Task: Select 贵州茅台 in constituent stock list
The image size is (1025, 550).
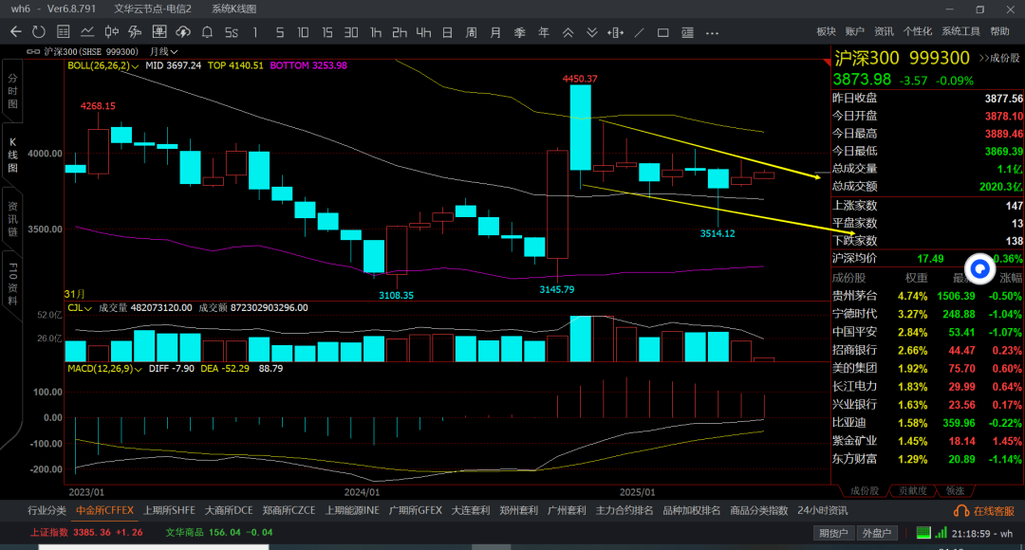Action: point(854,295)
